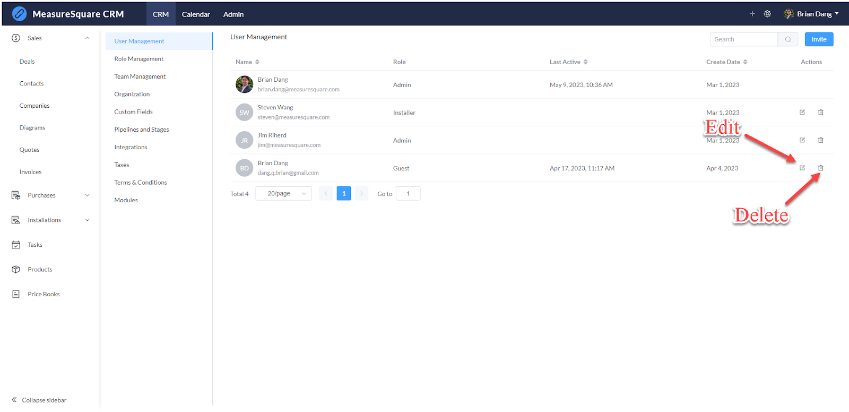Viewport: 849px width, 412px height.
Task: Select page 1 in pagination
Action: tap(344, 194)
